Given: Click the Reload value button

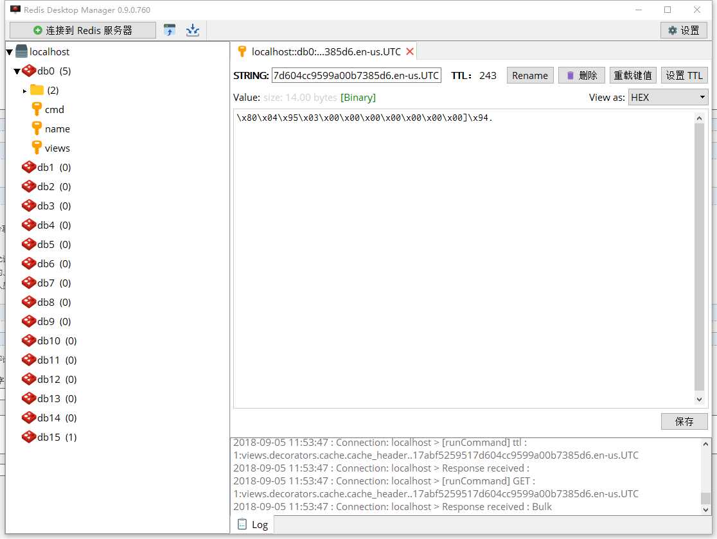Looking at the screenshot, I should point(633,75).
